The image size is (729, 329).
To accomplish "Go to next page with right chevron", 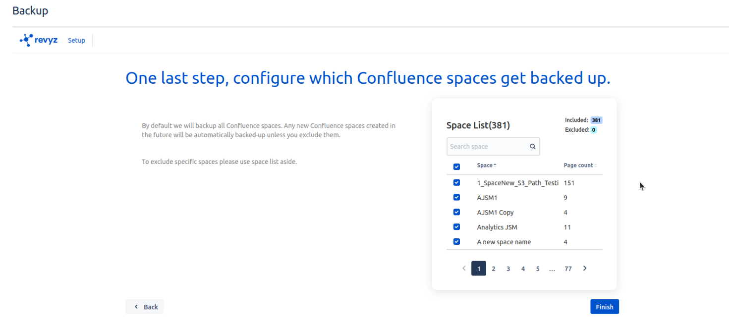I will [585, 268].
